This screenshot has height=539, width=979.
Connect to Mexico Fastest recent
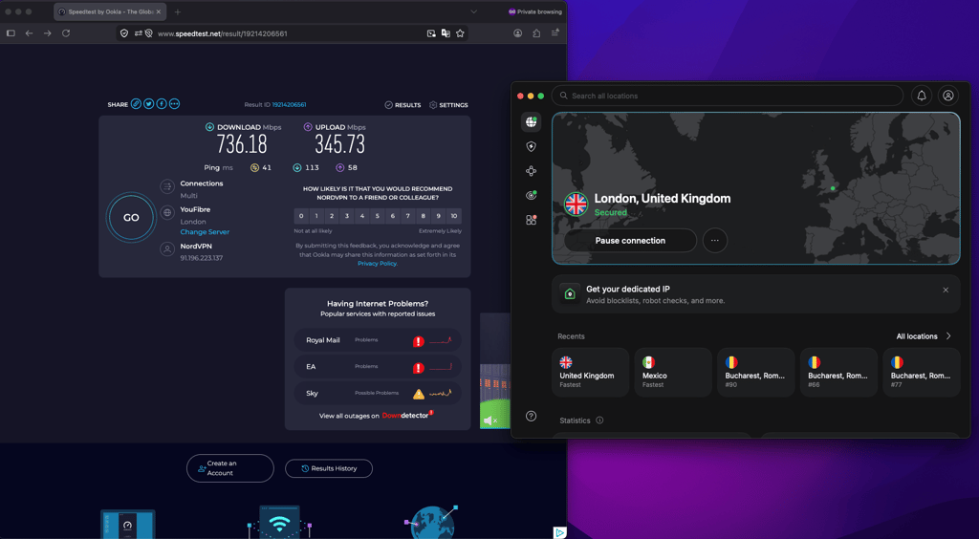(x=673, y=373)
